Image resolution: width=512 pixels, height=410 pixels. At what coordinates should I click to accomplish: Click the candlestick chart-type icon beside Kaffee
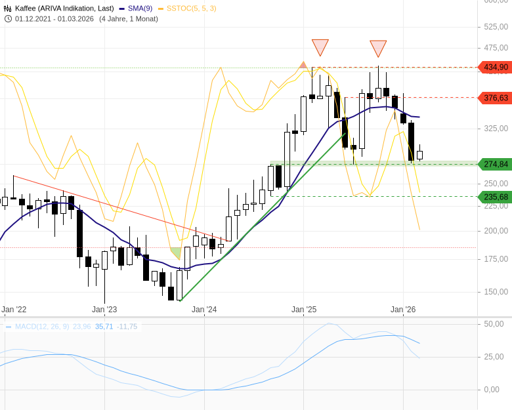[8, 8]
